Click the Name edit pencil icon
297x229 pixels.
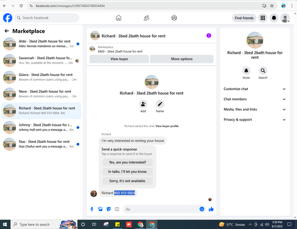pyautogui.click(x=160, y=104)
